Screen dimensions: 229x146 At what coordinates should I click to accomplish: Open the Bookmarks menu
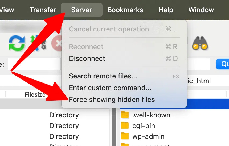(125, 10)
